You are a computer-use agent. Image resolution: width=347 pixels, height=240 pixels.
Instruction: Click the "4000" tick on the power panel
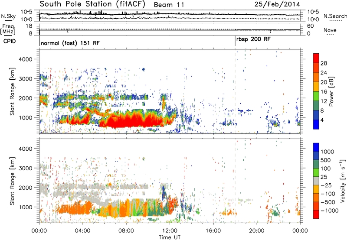26,59
